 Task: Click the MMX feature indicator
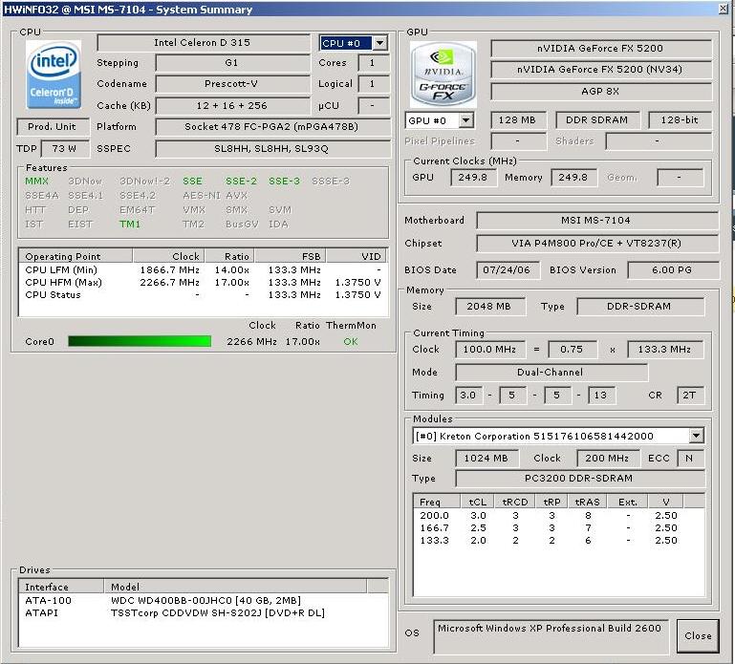pos(36,182)
